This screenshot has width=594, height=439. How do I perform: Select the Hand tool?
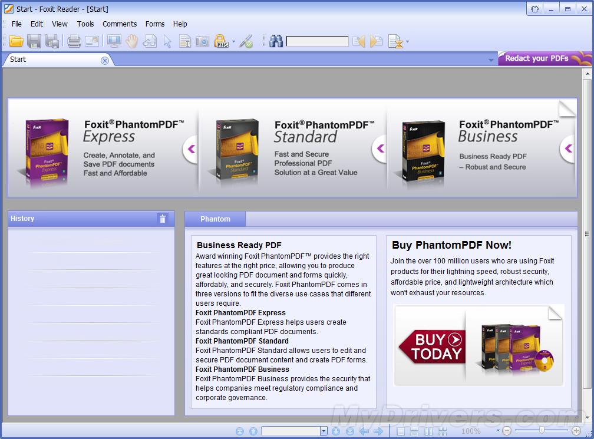click(131, 41)
